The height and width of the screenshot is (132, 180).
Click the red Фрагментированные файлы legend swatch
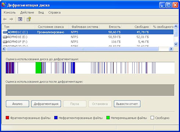pos(7,118)
